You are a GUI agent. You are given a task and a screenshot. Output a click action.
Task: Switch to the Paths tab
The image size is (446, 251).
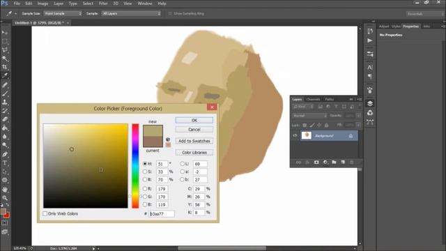330,99
